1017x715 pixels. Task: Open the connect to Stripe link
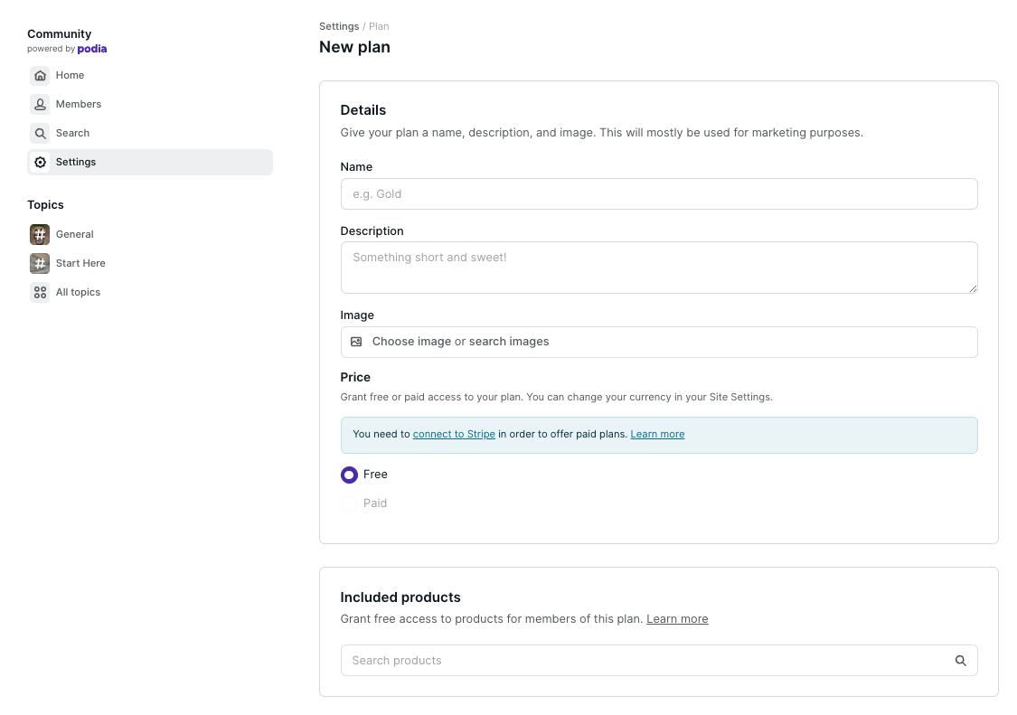pos(454,434)
